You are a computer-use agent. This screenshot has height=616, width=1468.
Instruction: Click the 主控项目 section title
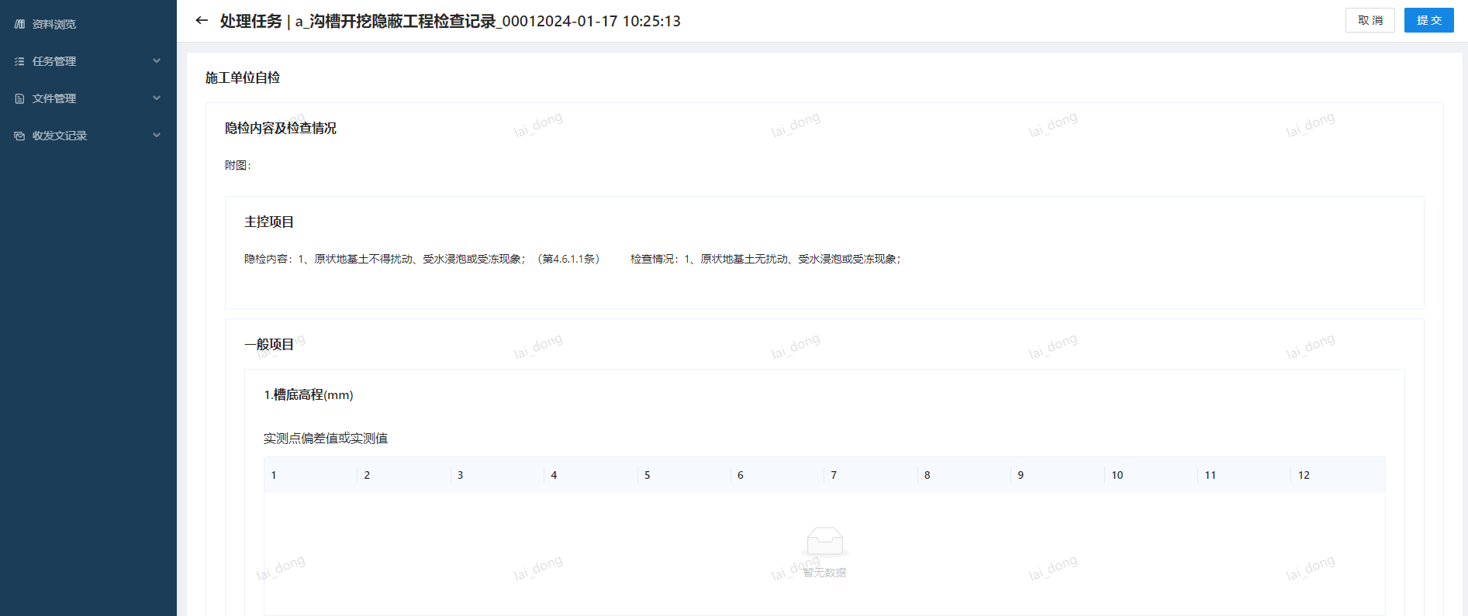[269, 222]
